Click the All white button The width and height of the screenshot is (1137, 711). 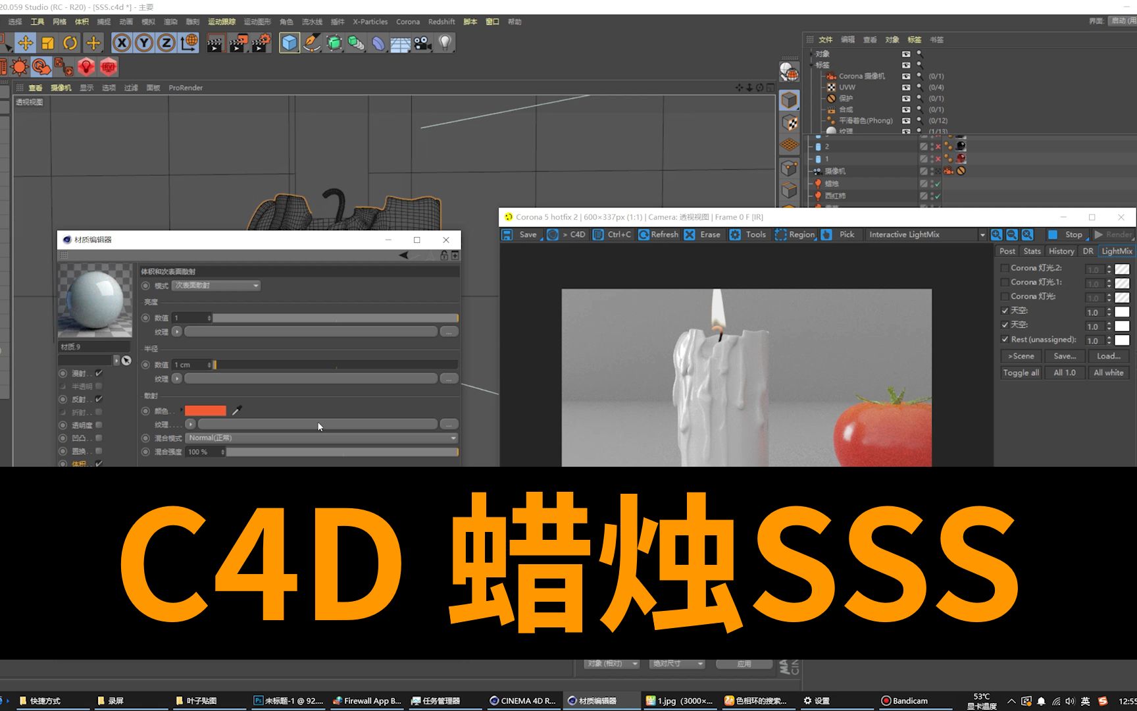pos(1109,373)
